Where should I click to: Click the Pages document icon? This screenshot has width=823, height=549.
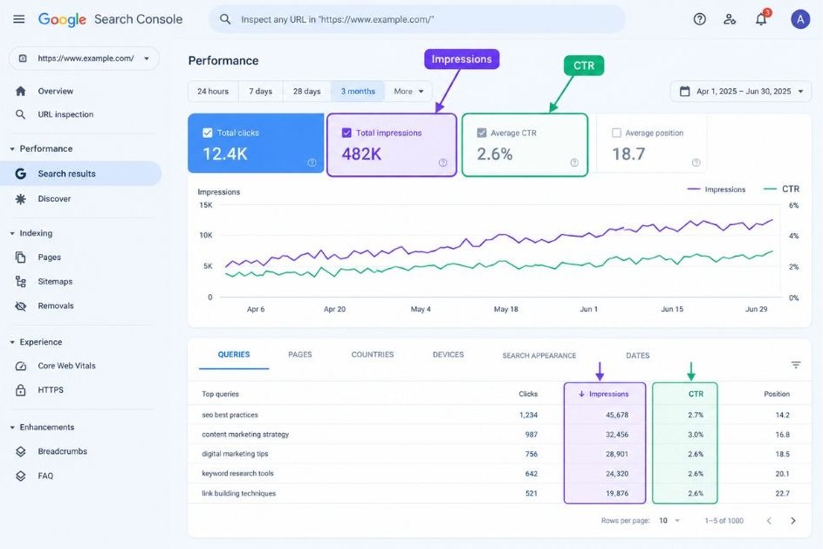coord(20,257)
